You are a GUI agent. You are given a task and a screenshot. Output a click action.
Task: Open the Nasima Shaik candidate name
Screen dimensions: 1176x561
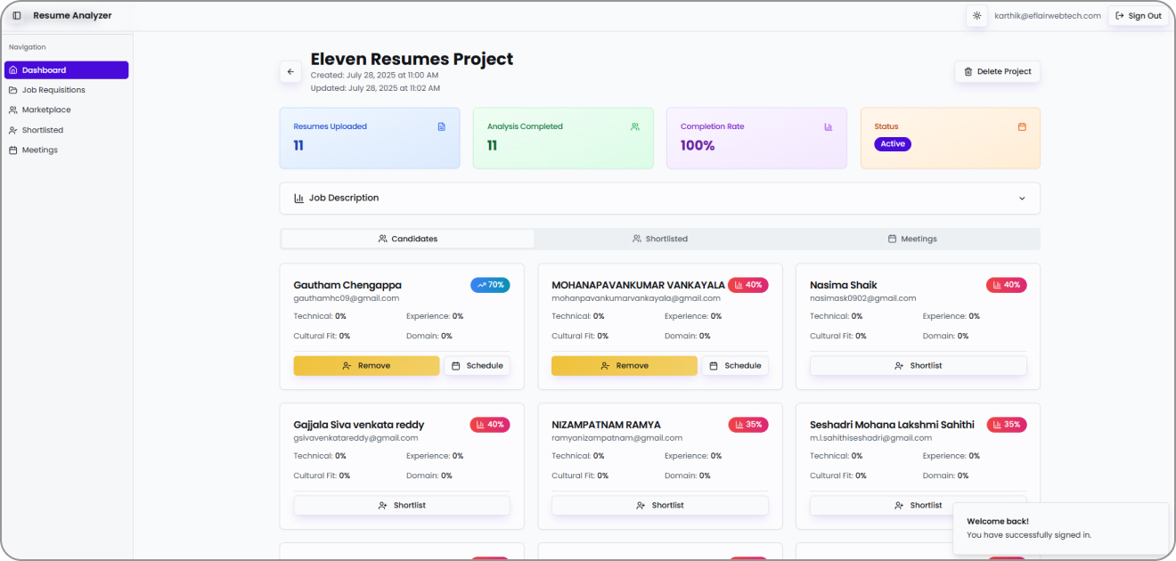[x=844, y=285]
